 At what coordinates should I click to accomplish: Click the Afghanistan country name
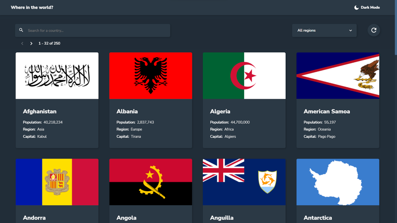(x=40, y=111)
